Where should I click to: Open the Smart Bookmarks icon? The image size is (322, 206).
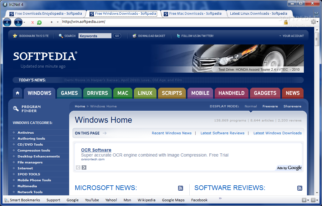[7, 200]
